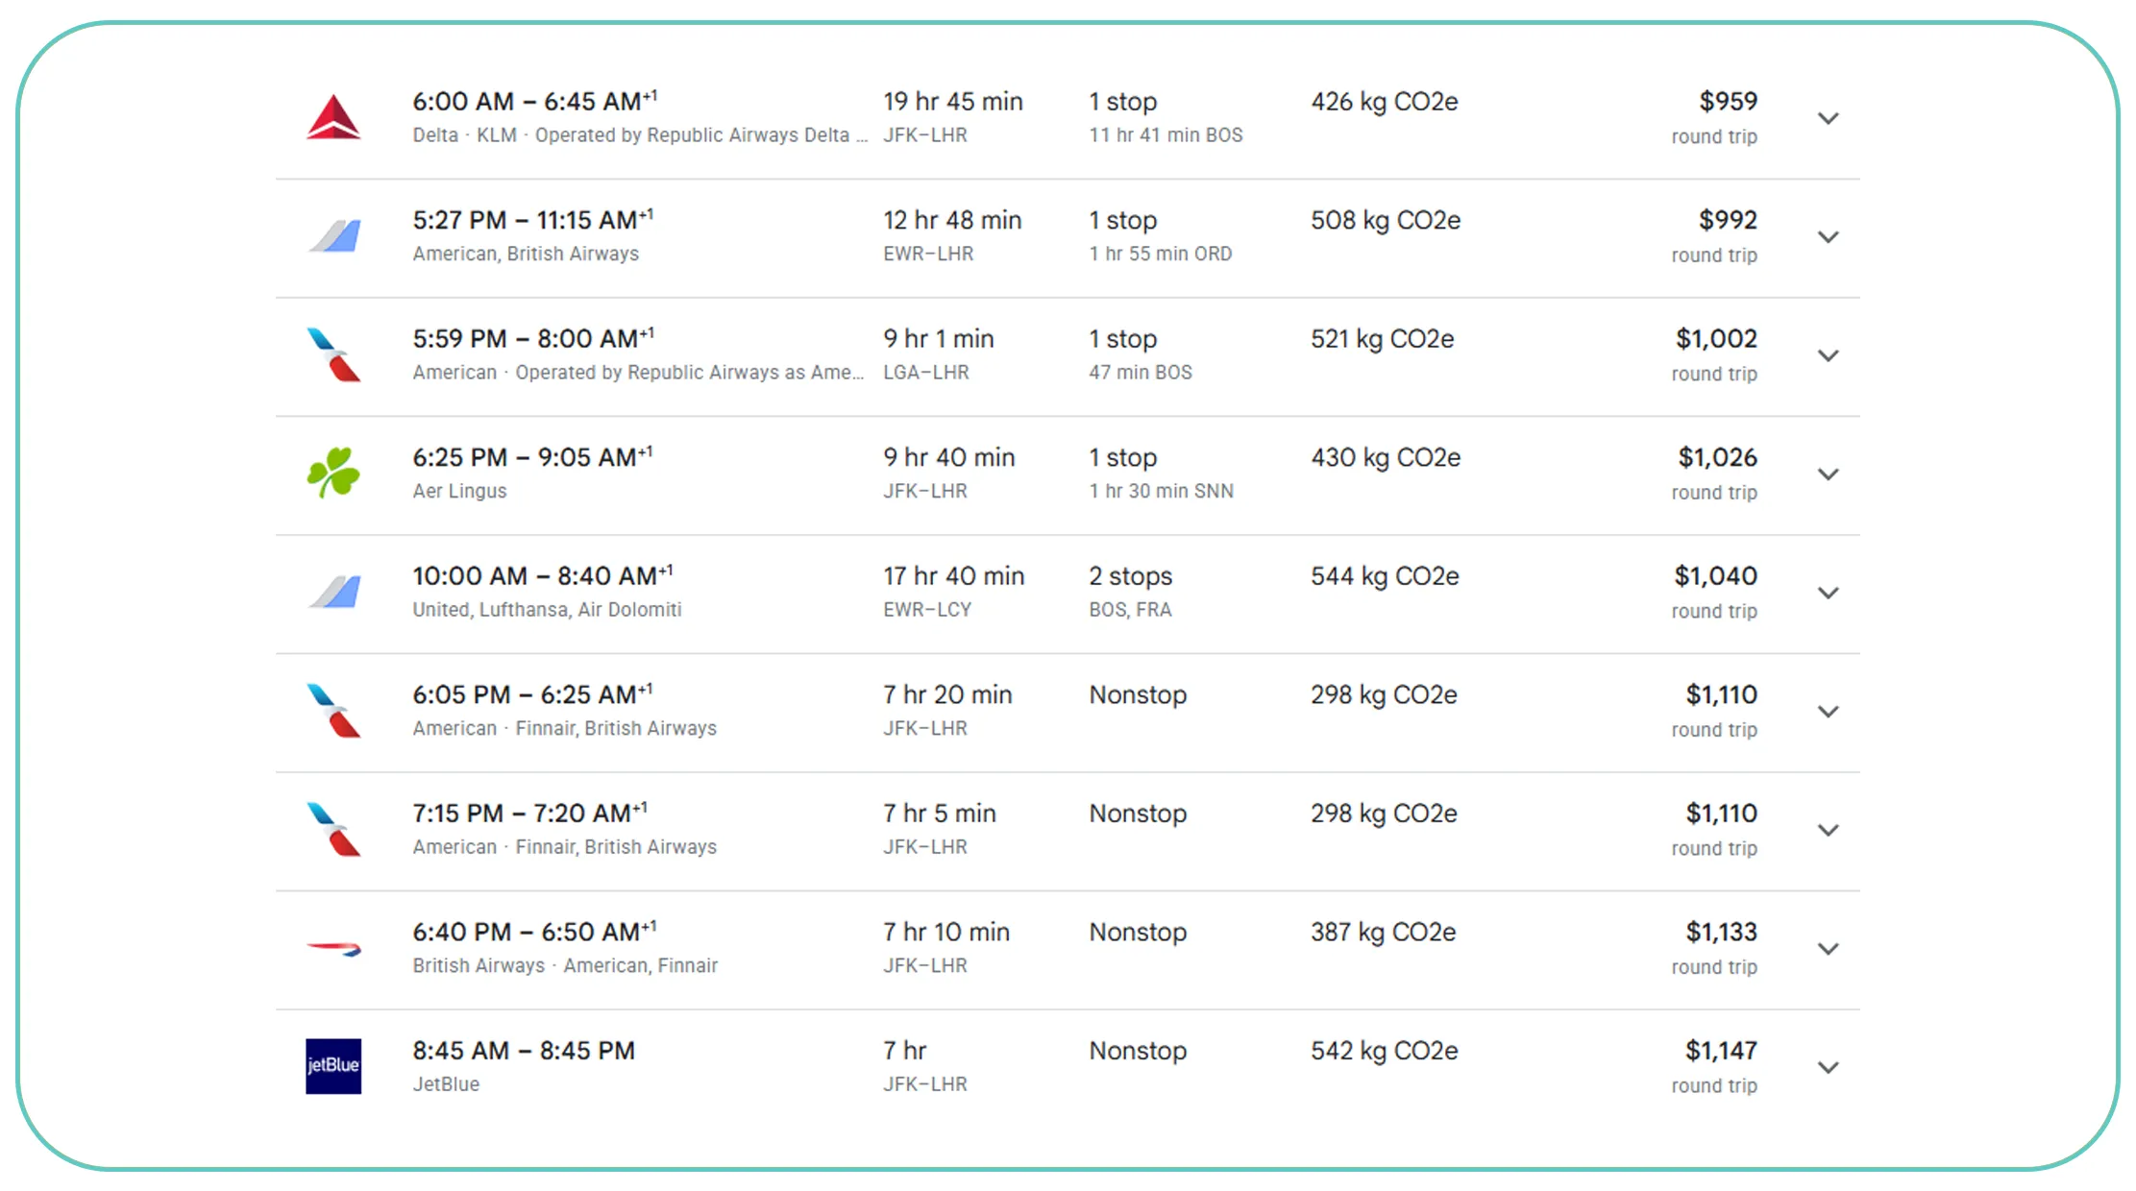Click the 11 hr 41 min BOS layover

(x=1166, y=135)
